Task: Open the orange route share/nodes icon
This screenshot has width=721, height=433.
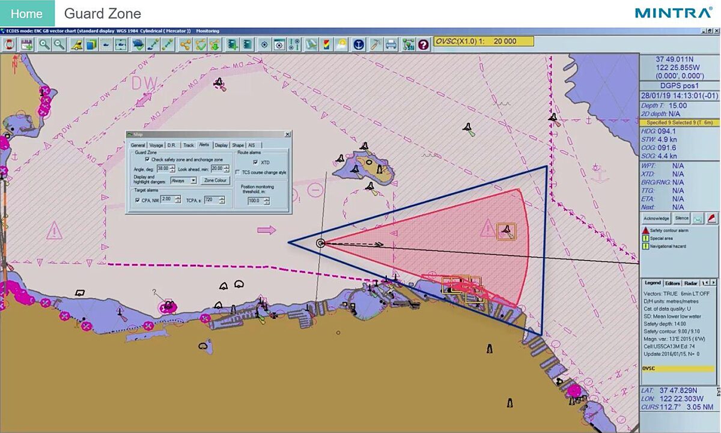Action: 186,44
